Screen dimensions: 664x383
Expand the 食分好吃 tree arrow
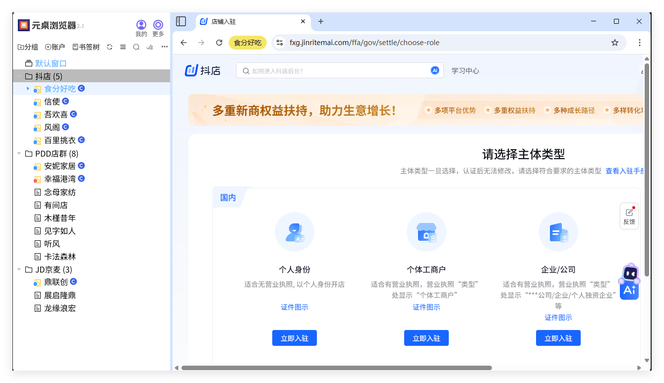point(28,89)
